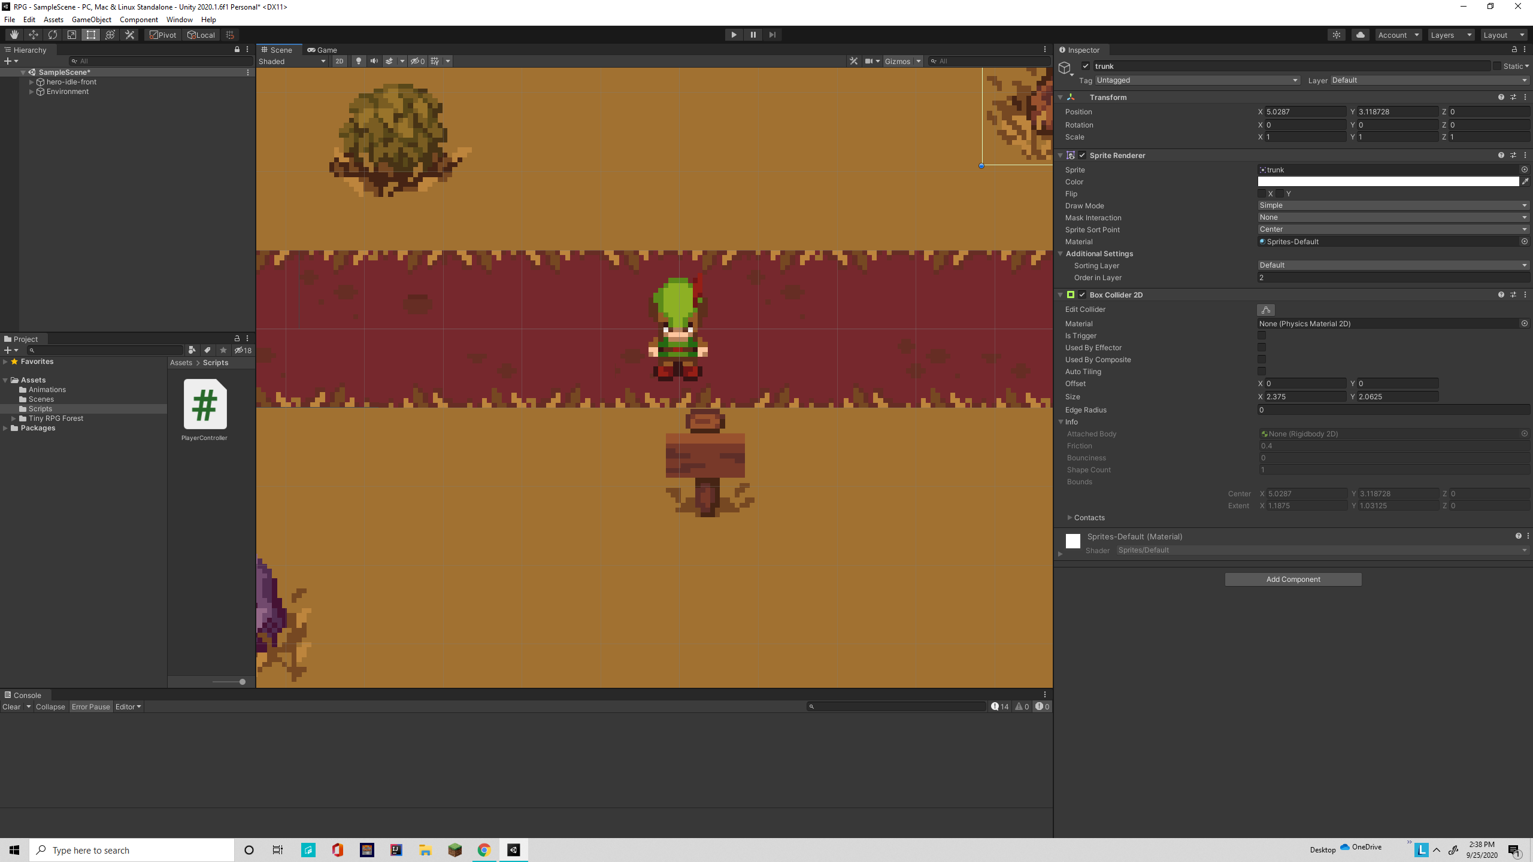Click Edit Collider button icon
Screen dimensions: 1533x862
[x=1265, y=310]
